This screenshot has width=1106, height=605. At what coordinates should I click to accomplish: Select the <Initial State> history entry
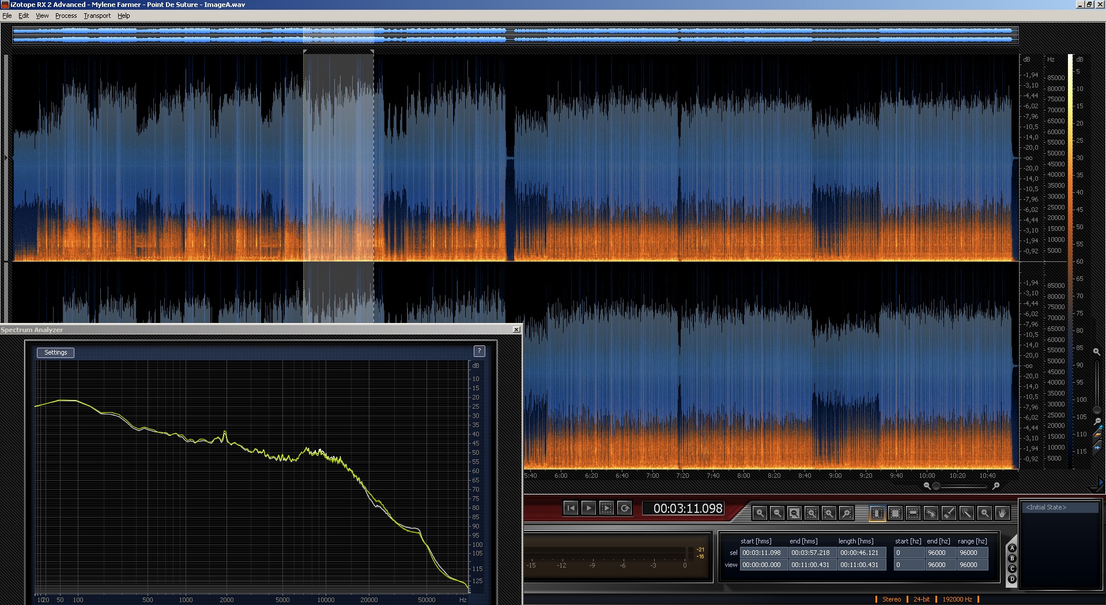point(1060,507)
